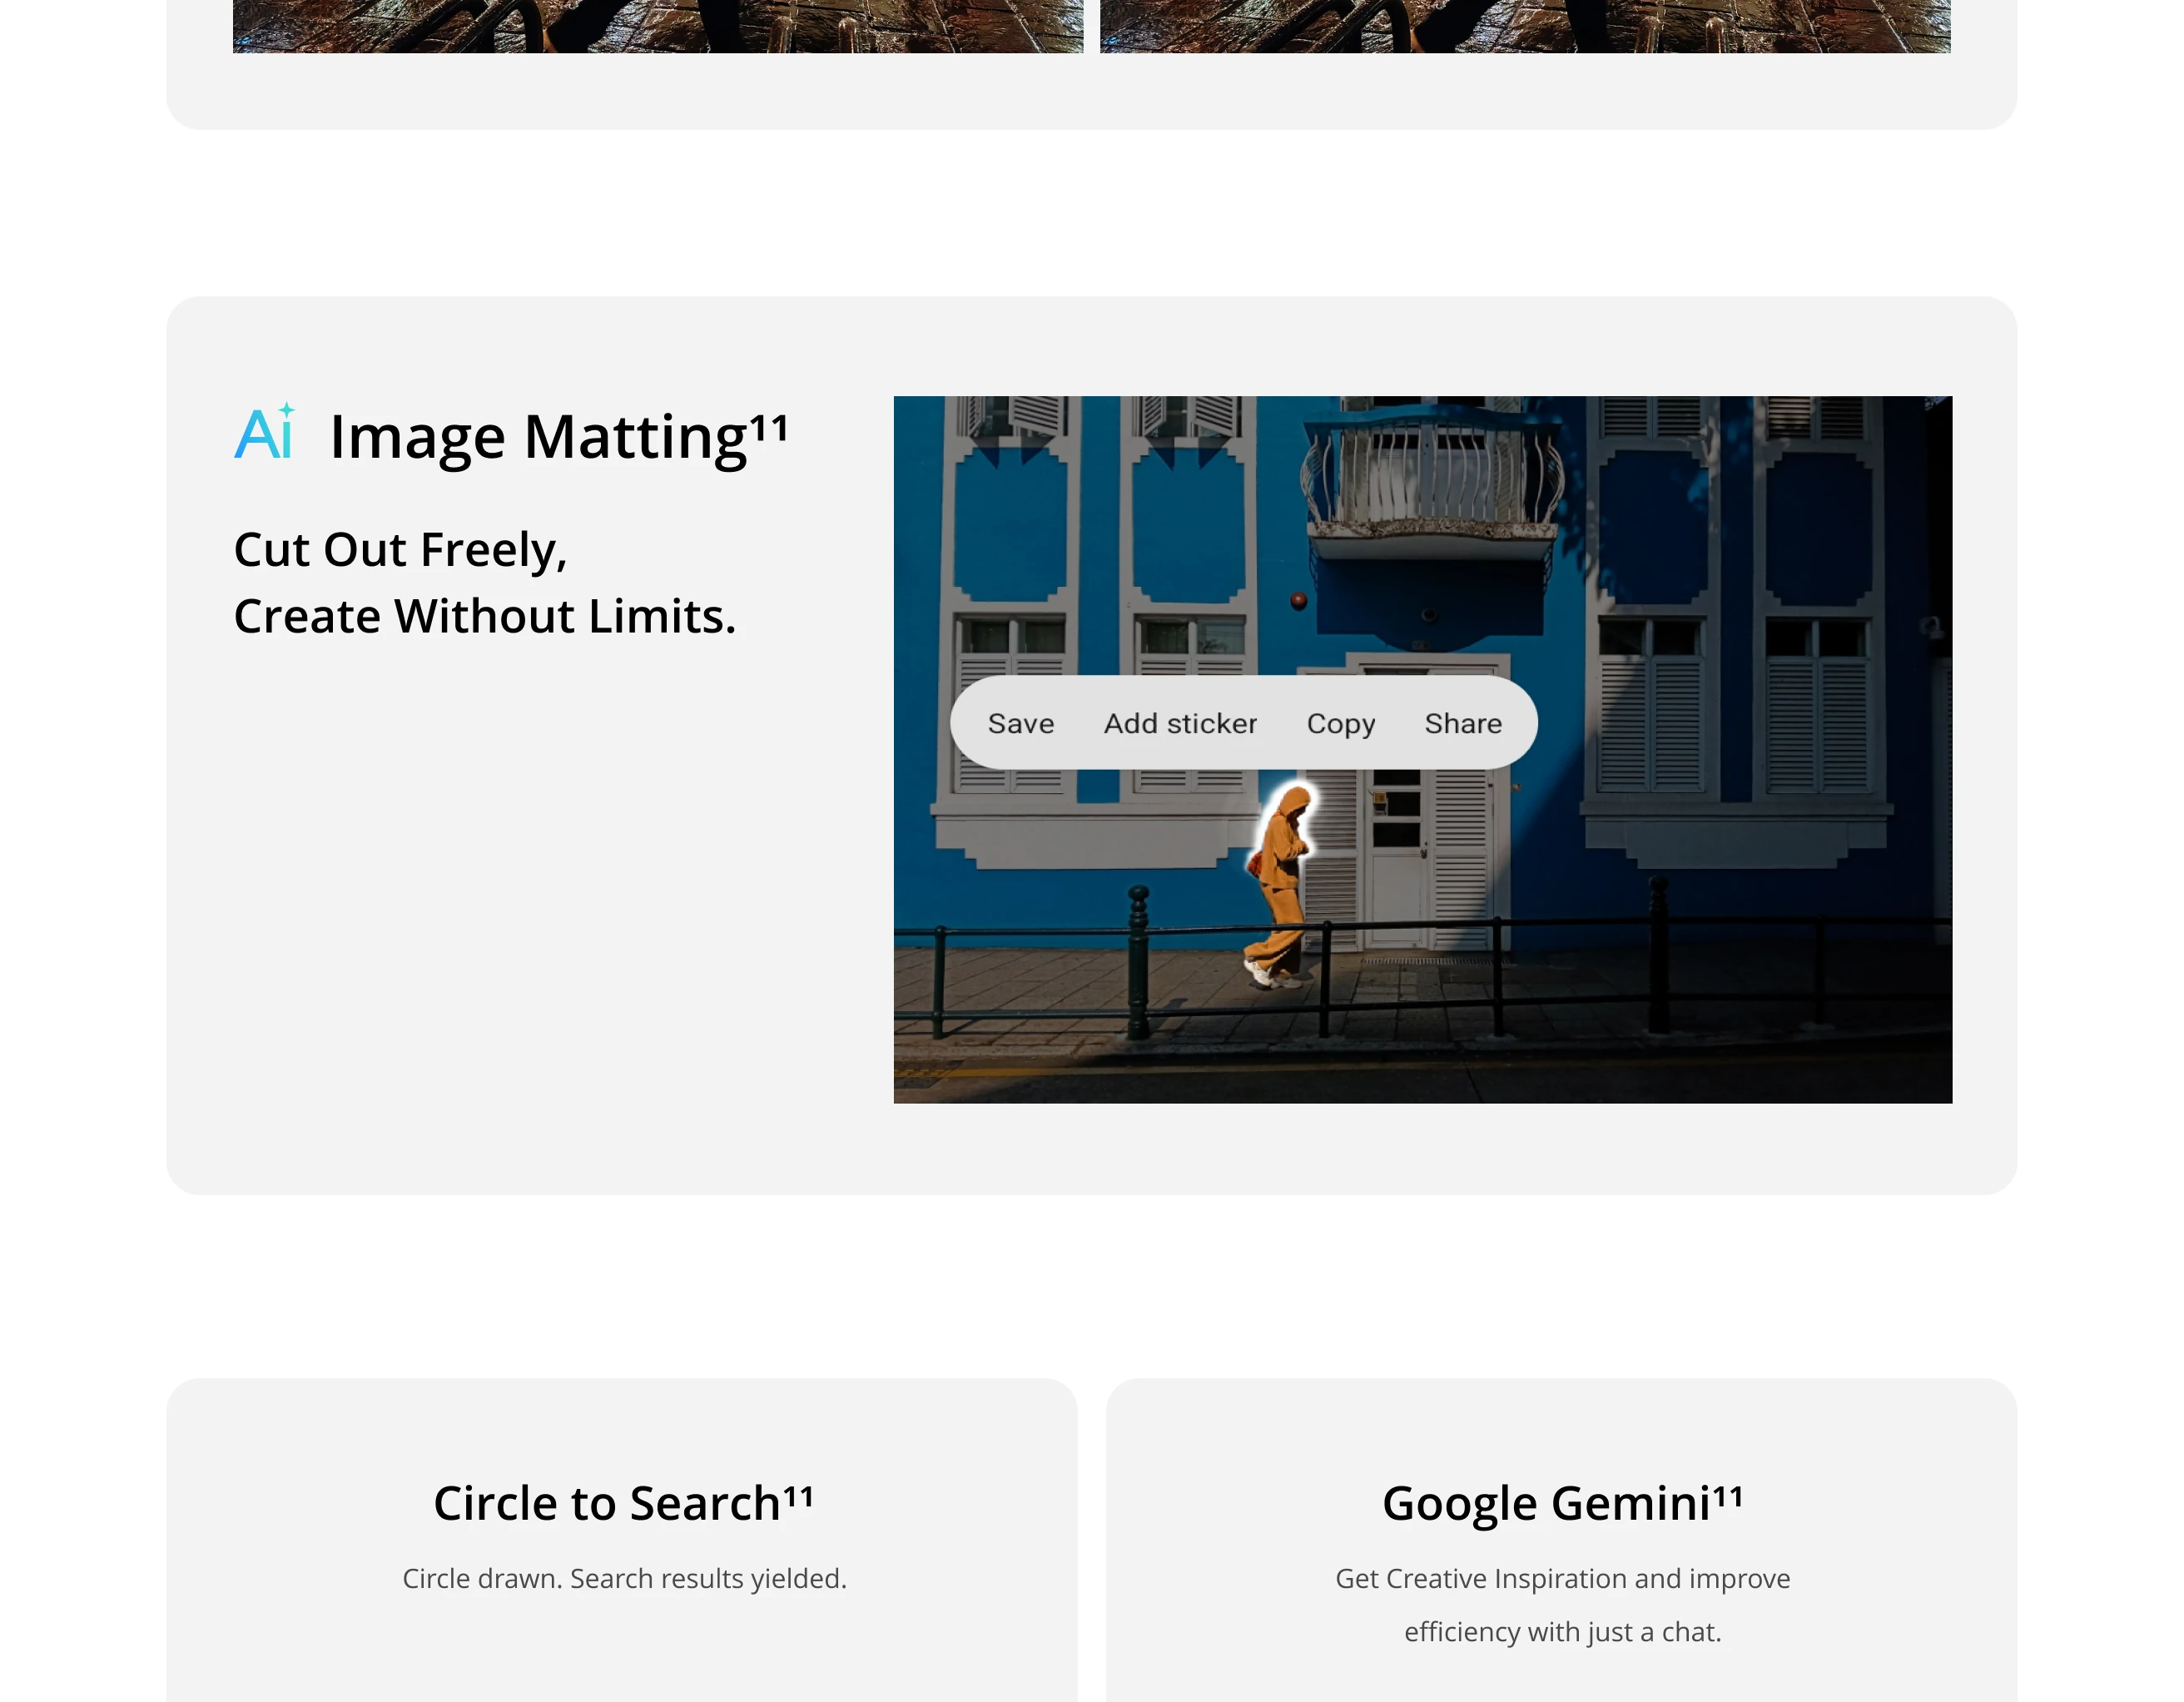Tap Share in the cutout options bar

tap(1462, 723)
